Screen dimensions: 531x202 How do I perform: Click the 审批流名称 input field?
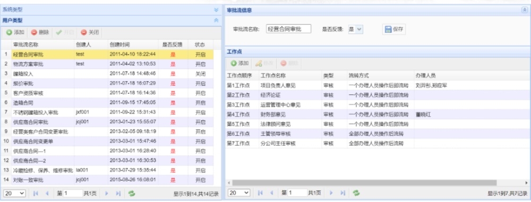tap(288, 29)
